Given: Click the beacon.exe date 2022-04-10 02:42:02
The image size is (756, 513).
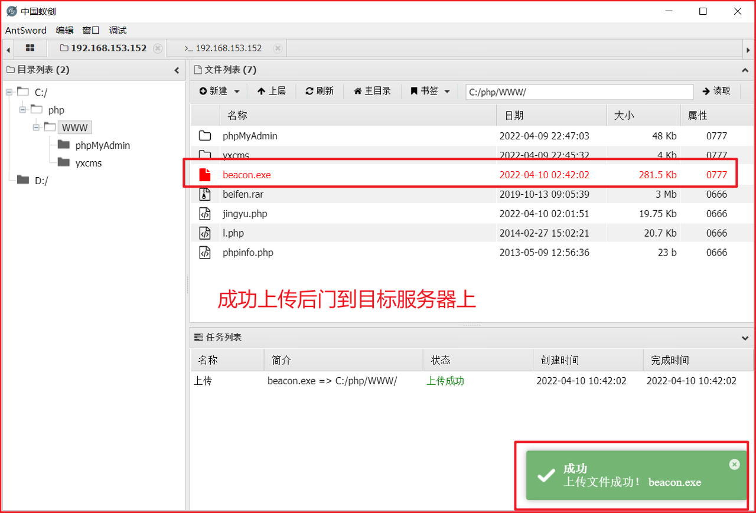Looking at the screenshot, I should 544,175.
